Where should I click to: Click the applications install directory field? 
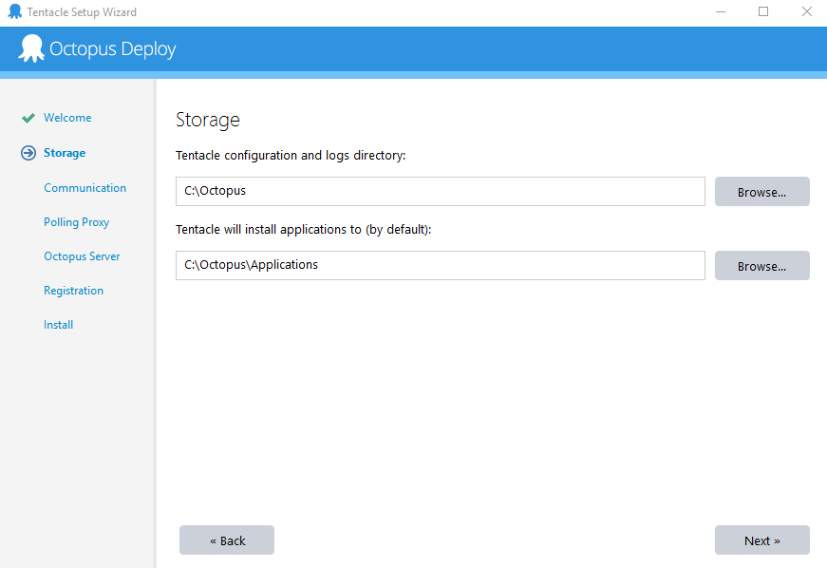tap(441, 265)
